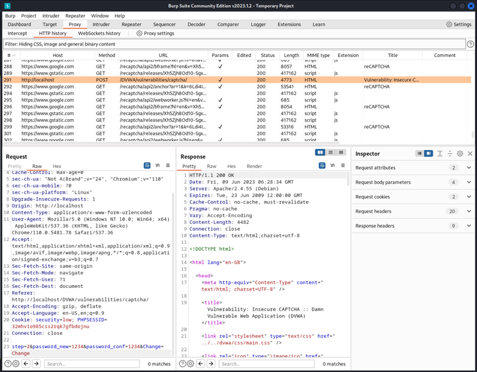Open the Help menu

pos(120,16)
